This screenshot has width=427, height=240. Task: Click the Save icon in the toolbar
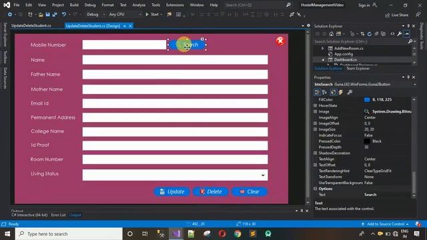coord(47,15)
